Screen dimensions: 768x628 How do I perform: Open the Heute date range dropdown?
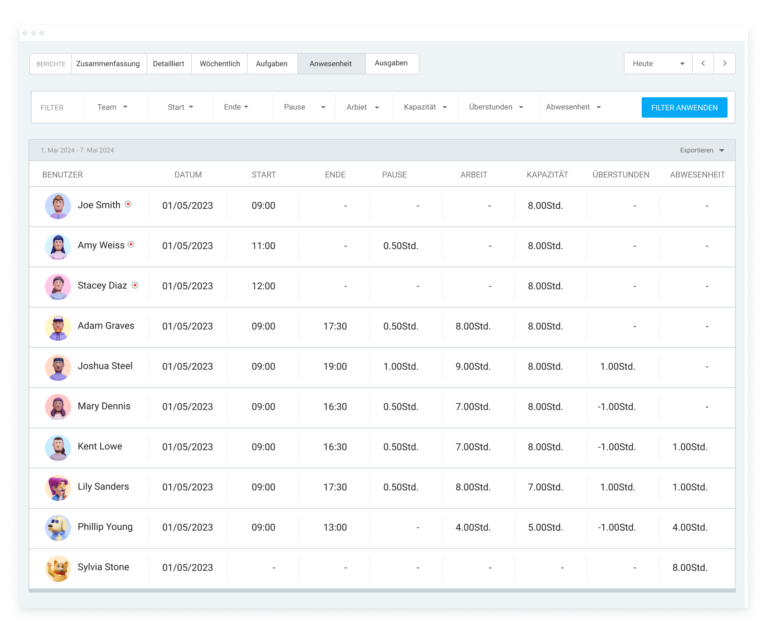658,63
